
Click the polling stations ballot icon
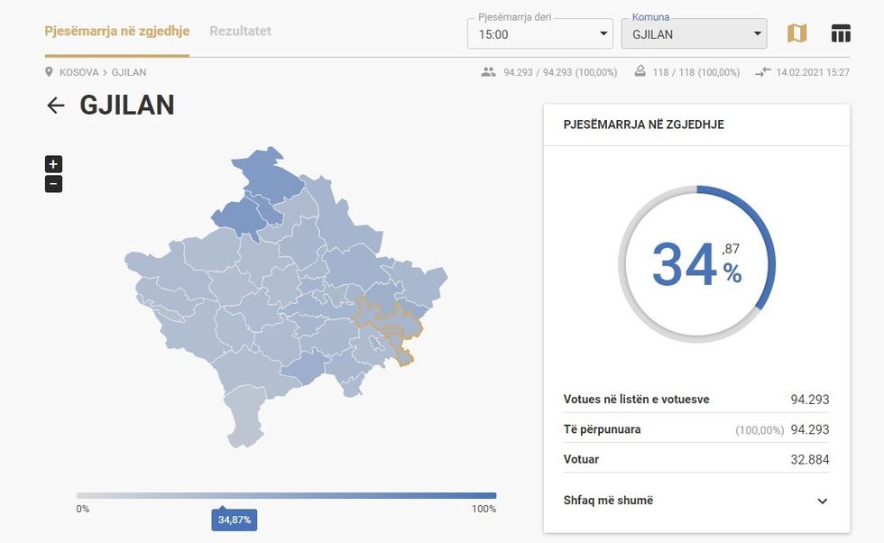coord(640,72)
